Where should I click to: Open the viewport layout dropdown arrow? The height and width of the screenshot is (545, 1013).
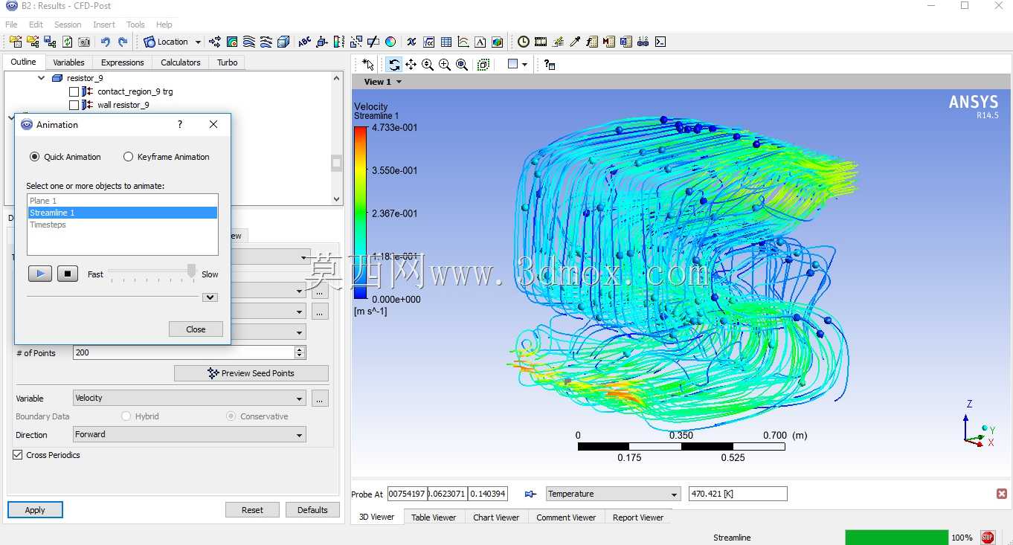525,65
